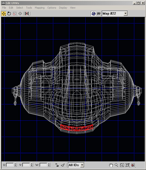Click the U coordinate input field
The image size is (146, 170).
point(10,165)
